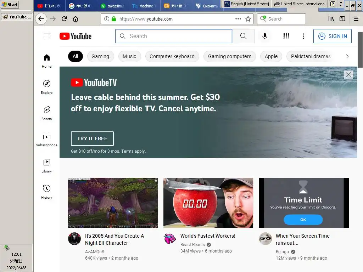Click the Night Elf game video thumbnail
363x272 pixels.
(x=113, y=203)
